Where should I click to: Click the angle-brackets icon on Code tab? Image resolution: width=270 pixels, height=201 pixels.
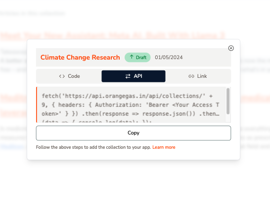coord(62,76)
